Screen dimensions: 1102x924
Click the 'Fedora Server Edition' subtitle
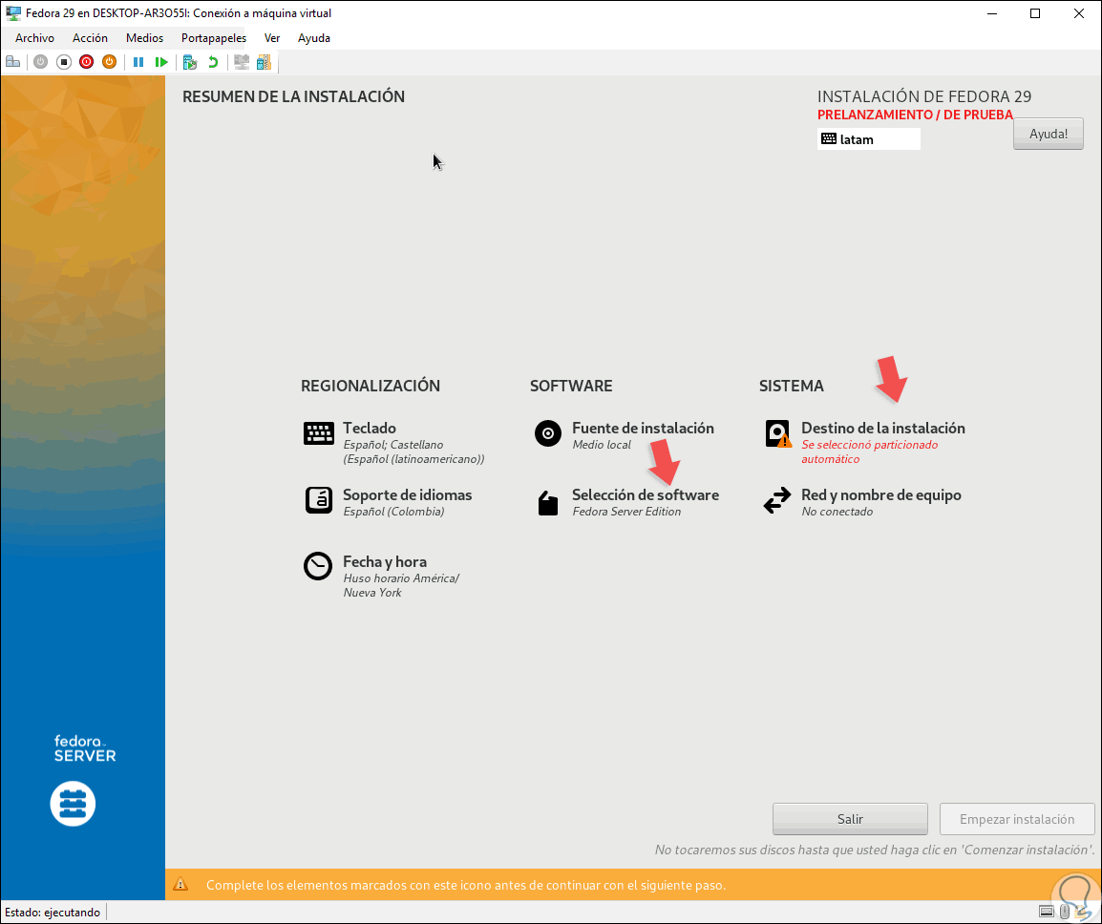click(626, 512)
